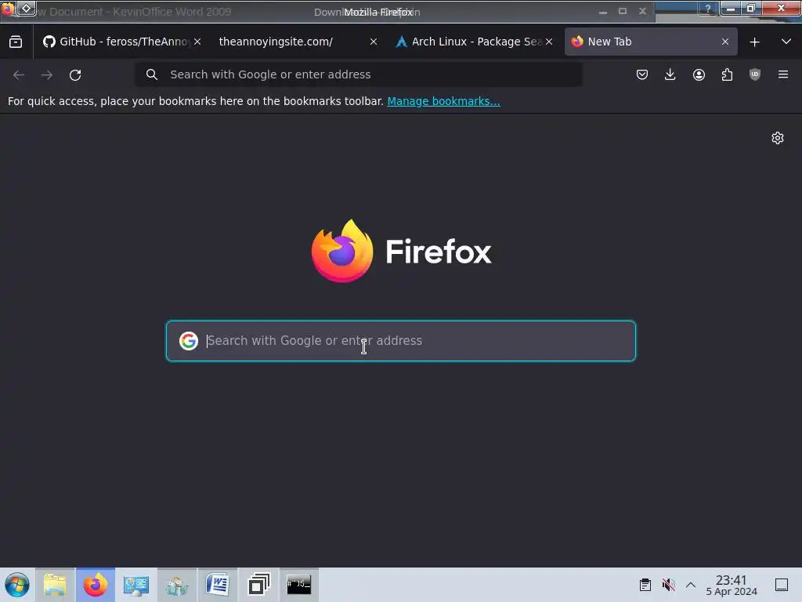802x602 pixels.
Task: Open Firefox View from tab strip
Action: pos(16,42)
